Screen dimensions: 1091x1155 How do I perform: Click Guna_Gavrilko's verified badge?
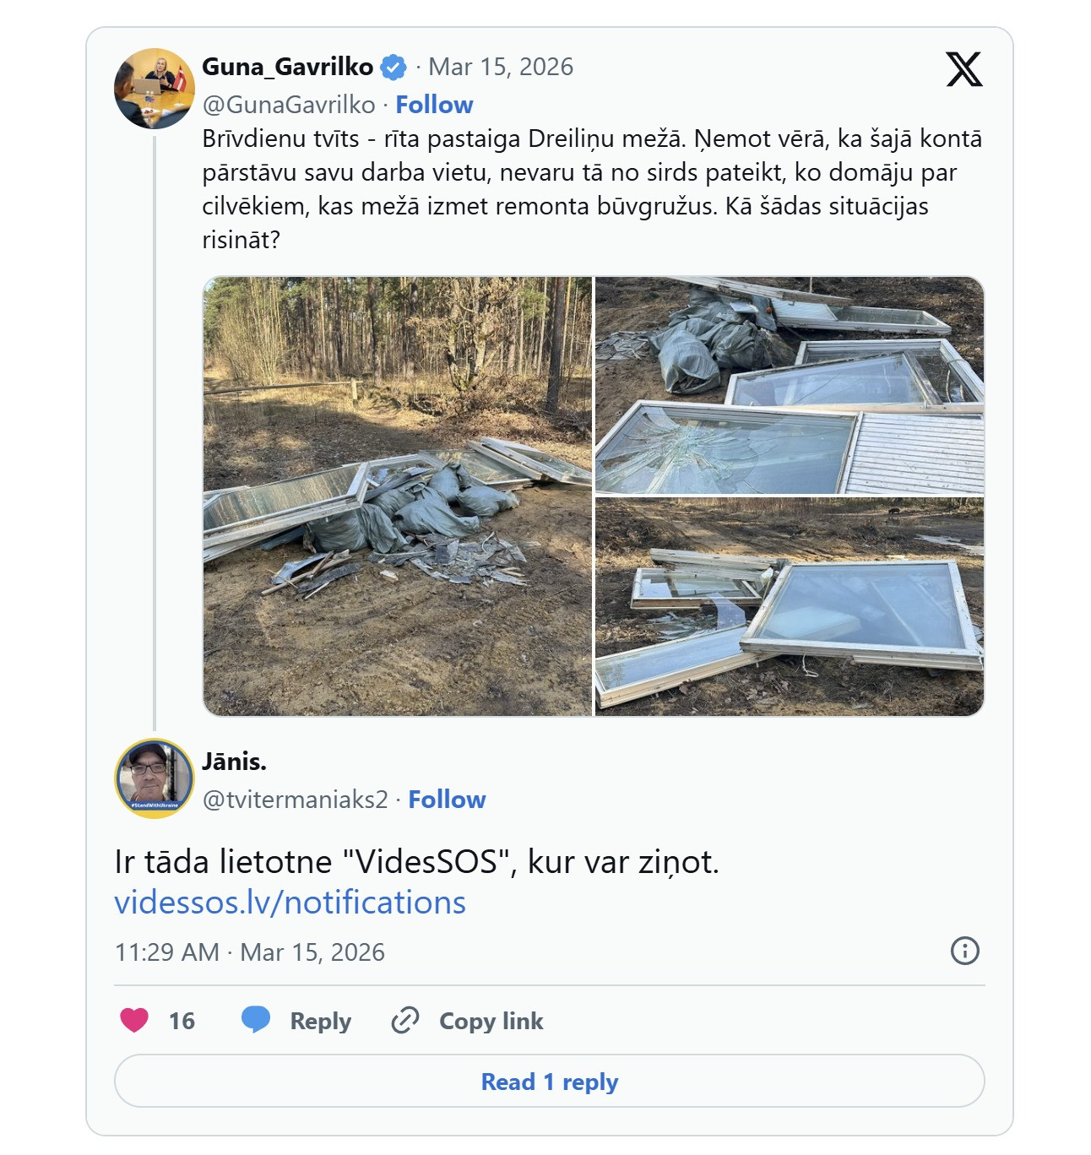pyautogui.click(x=394, y=68)
